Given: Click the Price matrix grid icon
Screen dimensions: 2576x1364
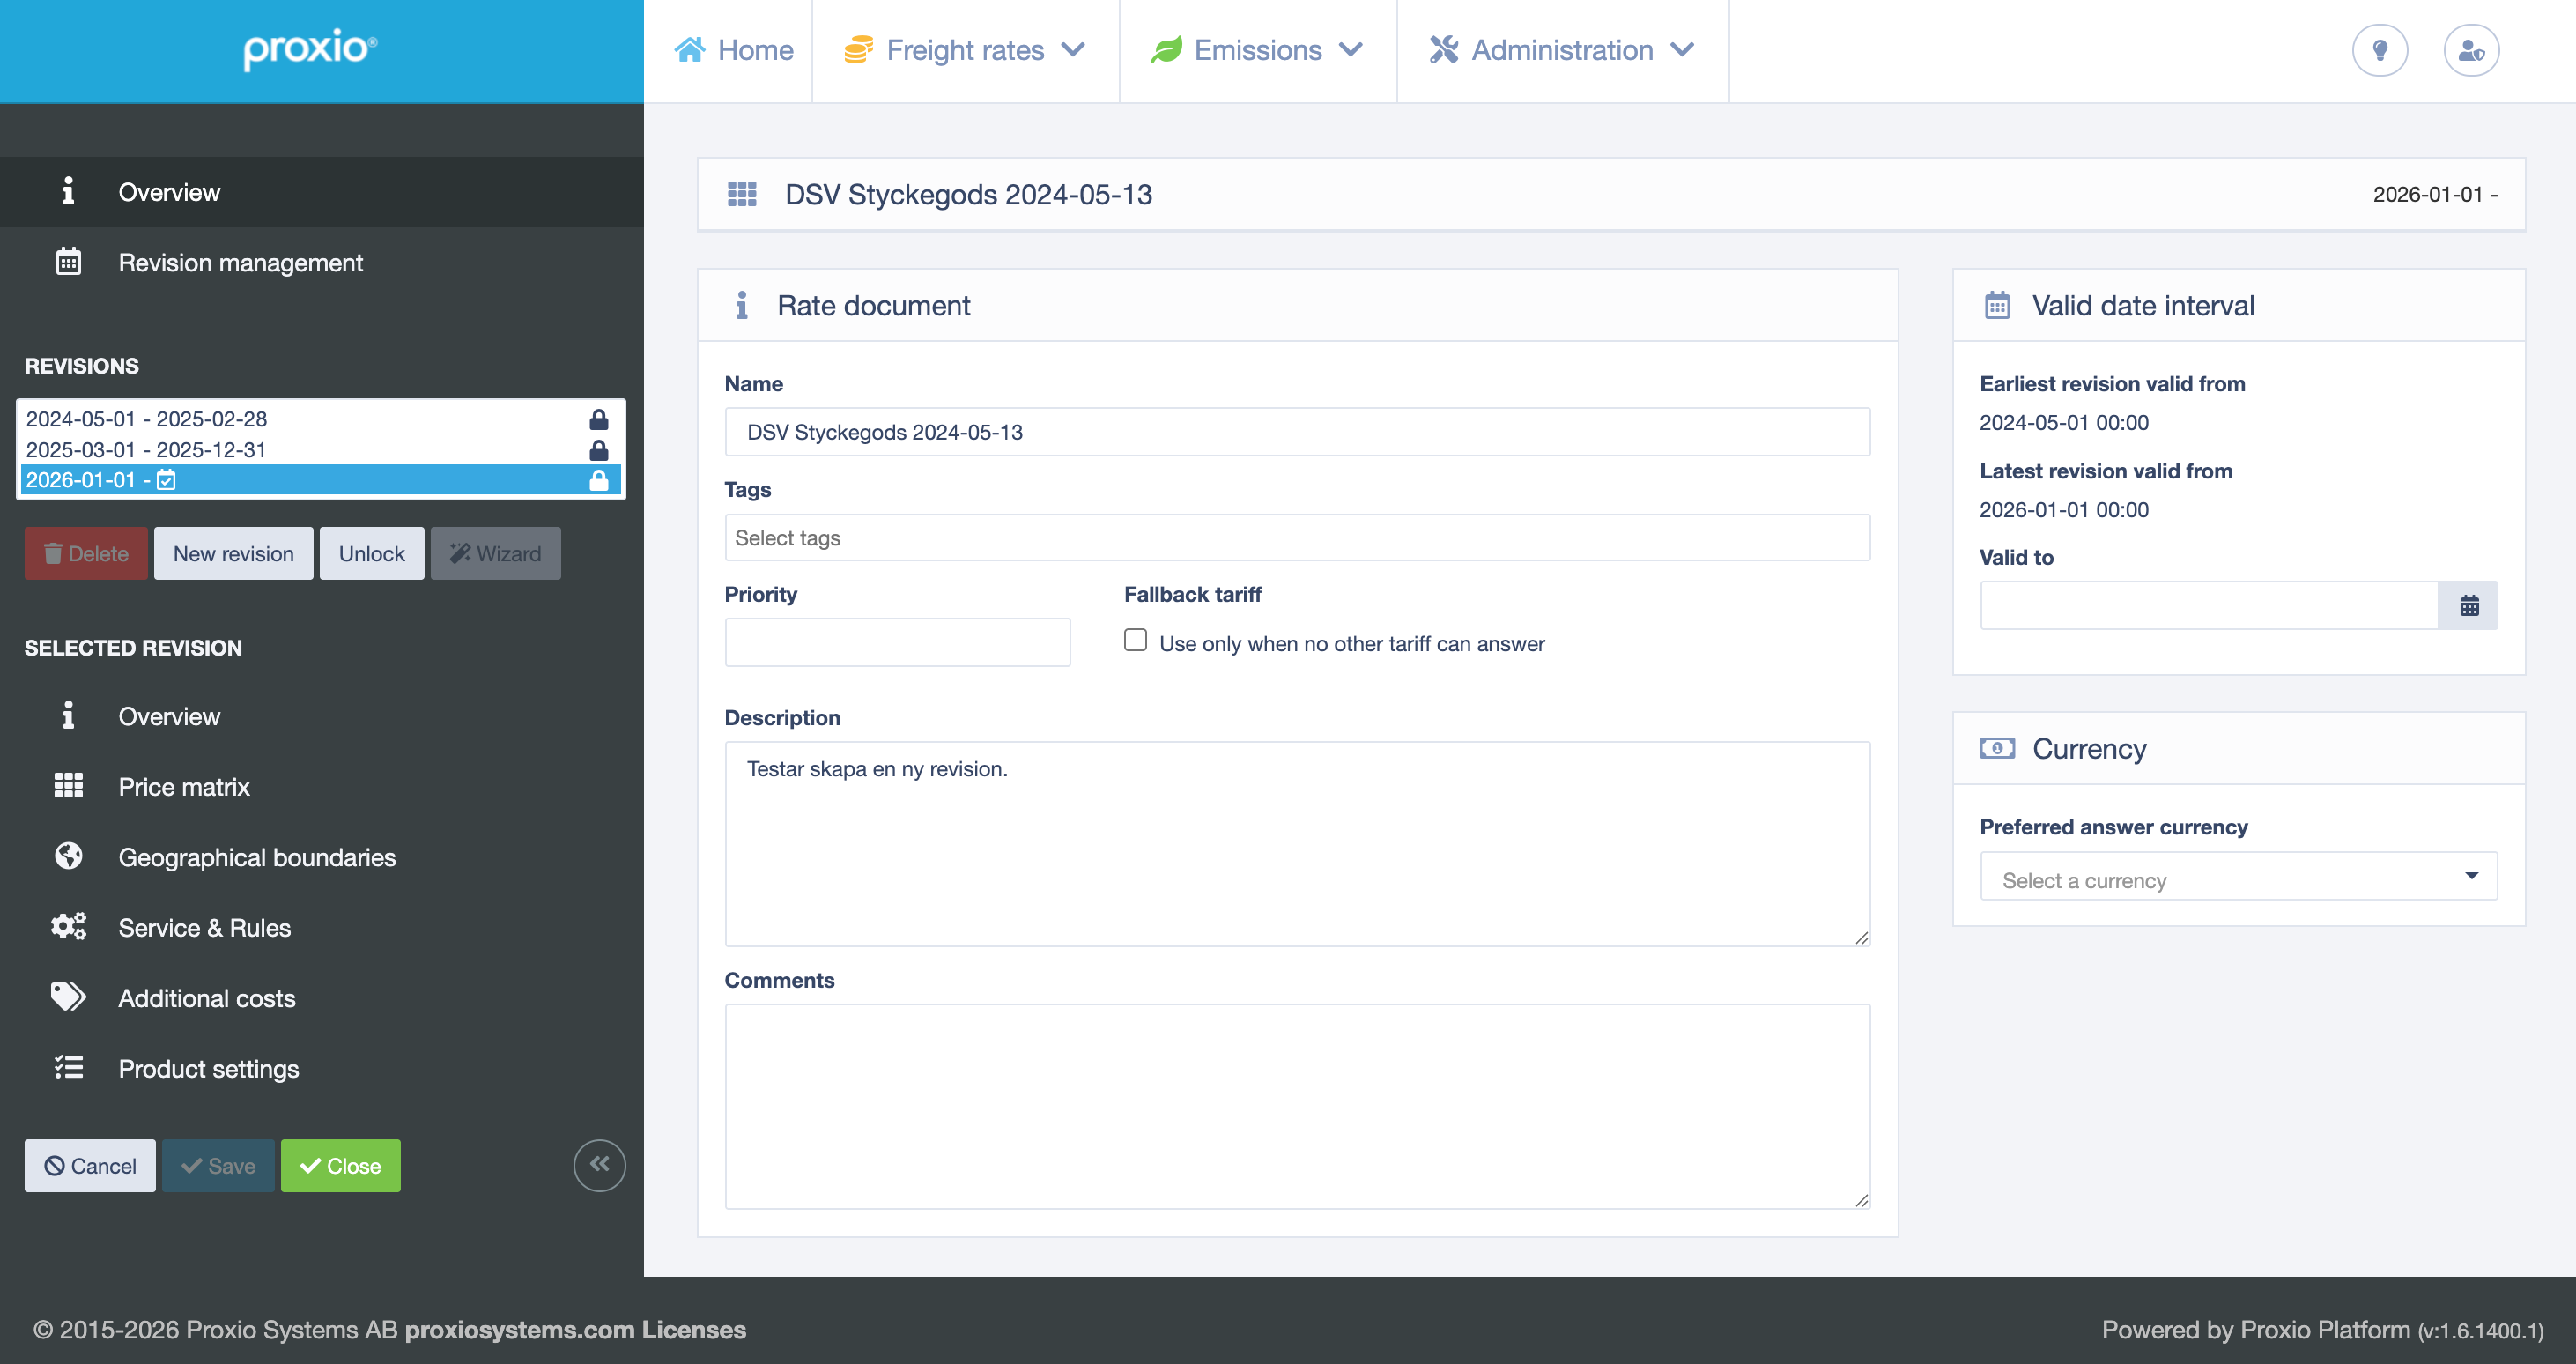Looking at the screenshot, I should pos(68,786).
